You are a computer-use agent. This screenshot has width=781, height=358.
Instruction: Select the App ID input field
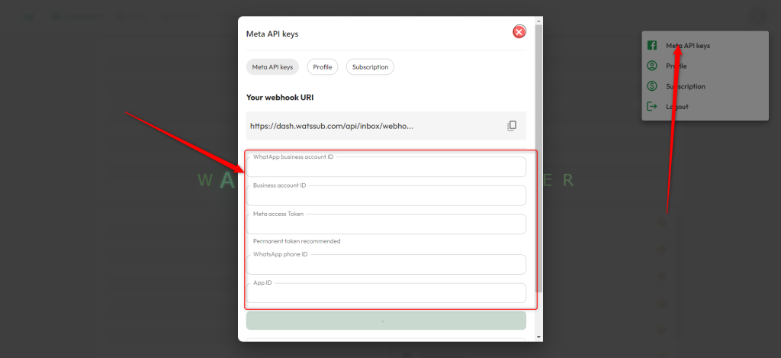coord(386,293)
